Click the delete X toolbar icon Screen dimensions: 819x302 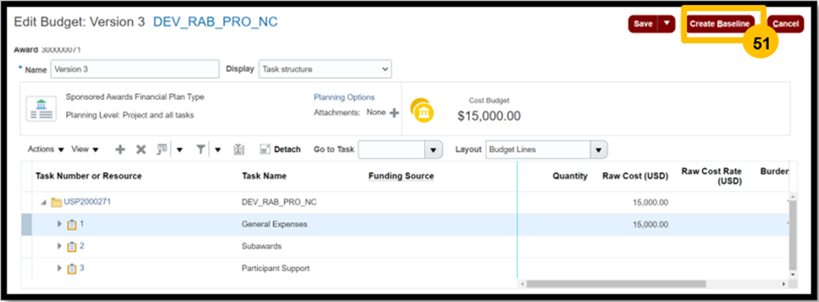(x=140, y=149)
